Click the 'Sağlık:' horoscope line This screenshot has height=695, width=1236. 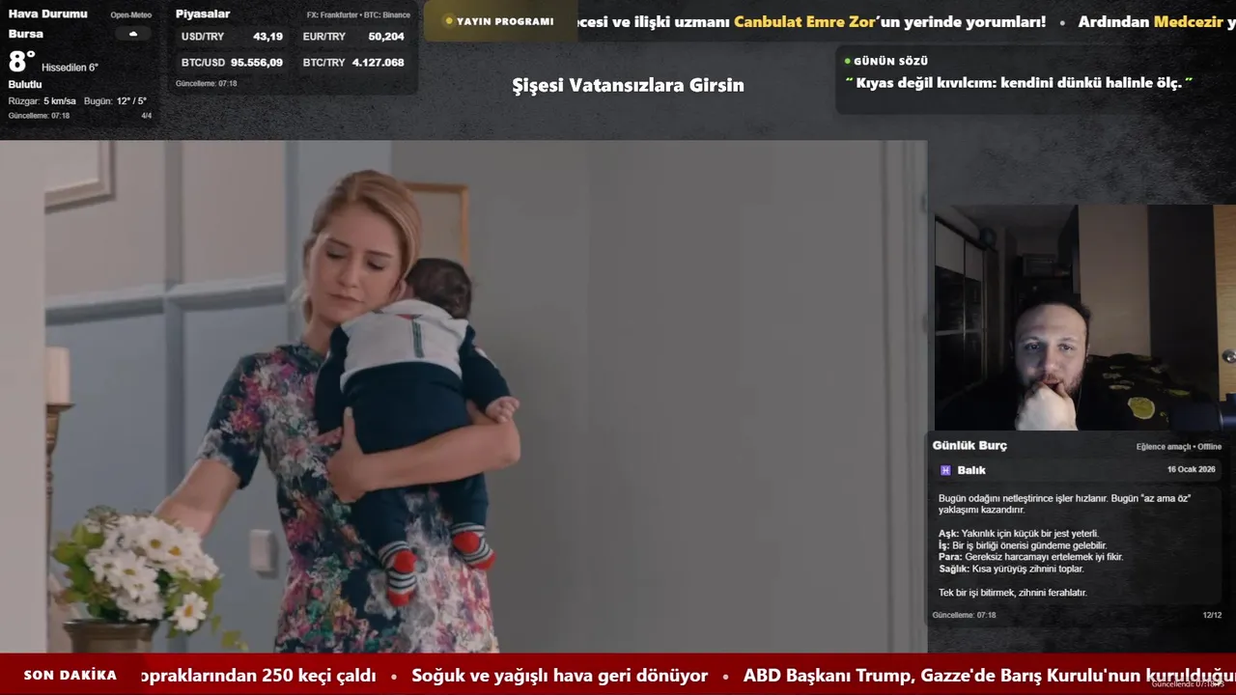1011,569
